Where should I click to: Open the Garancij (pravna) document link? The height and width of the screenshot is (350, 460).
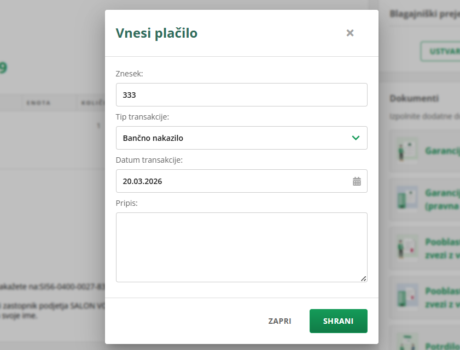(442, 193)
